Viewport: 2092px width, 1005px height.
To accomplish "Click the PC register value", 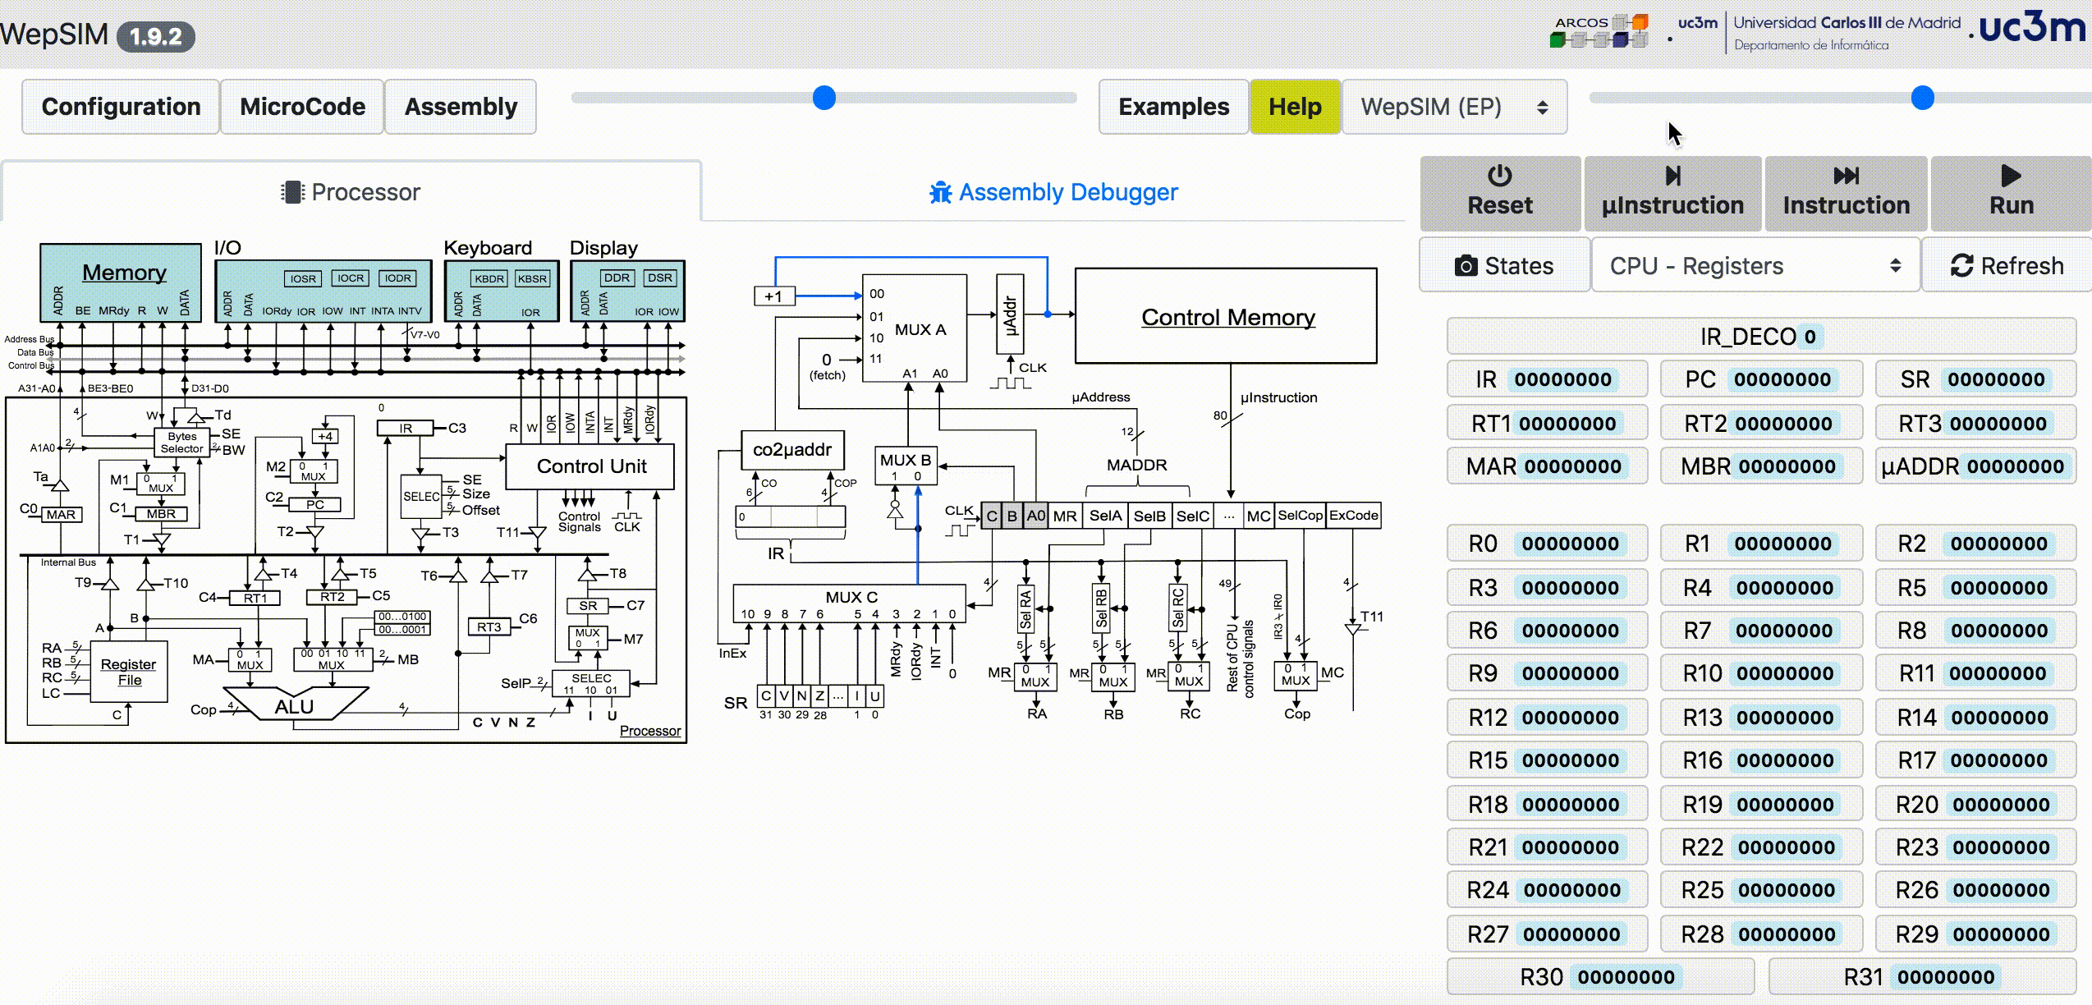I will (1782, 379).
